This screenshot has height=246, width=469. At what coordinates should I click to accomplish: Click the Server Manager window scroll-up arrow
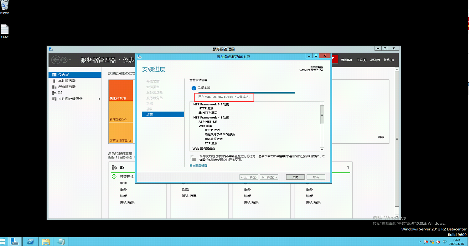397,70
